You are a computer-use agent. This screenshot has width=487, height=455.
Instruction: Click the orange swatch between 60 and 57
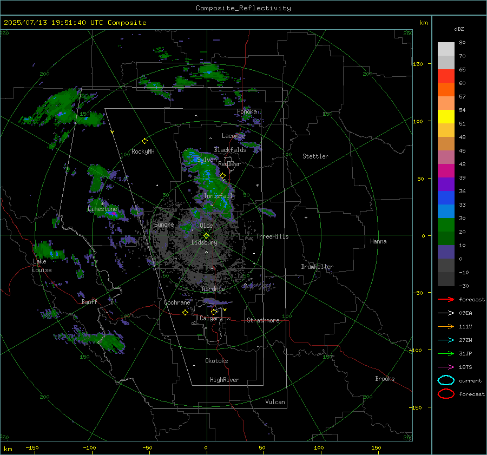pos(446,89)
